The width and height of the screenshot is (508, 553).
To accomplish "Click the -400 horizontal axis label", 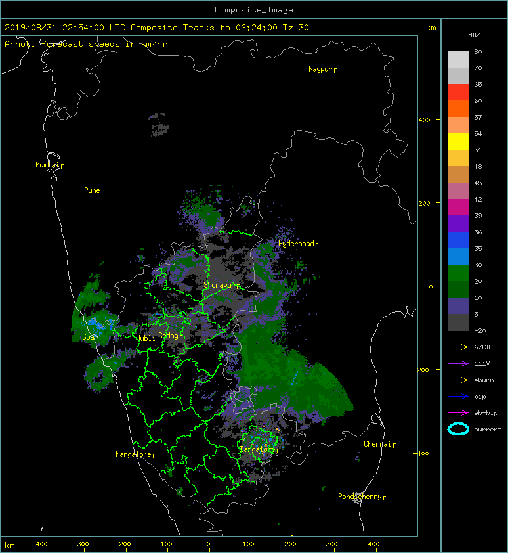I will click(x=39, y=544).
